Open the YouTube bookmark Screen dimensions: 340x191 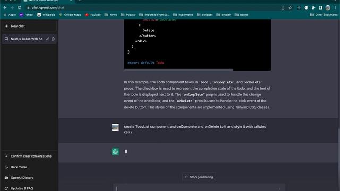(x=93, y=15)
